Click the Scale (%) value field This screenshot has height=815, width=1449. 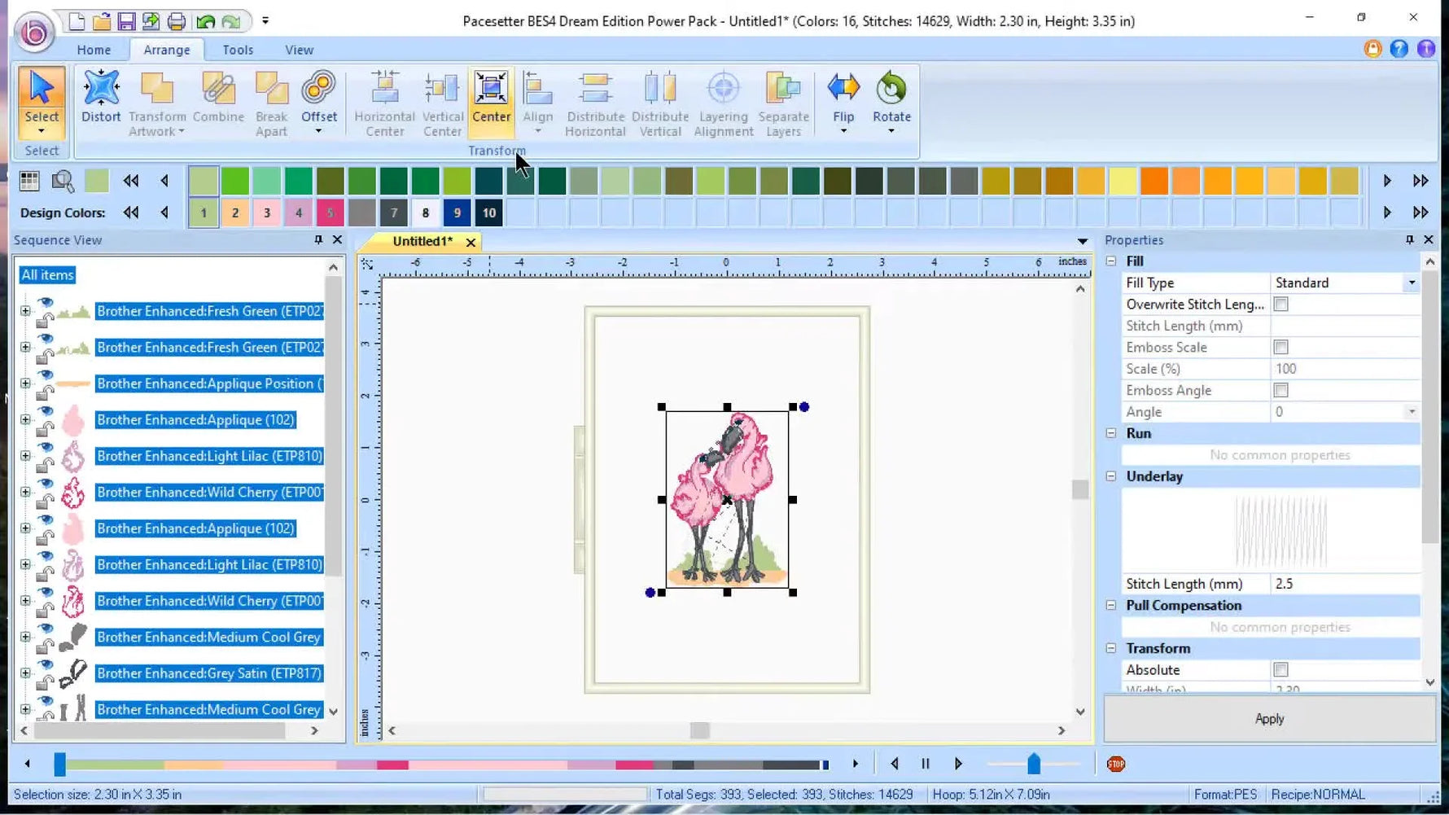pyautogui.click(x=1344, y=369)
